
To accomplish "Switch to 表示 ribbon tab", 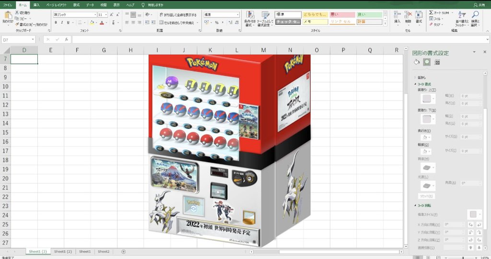I will click(117, 5).
